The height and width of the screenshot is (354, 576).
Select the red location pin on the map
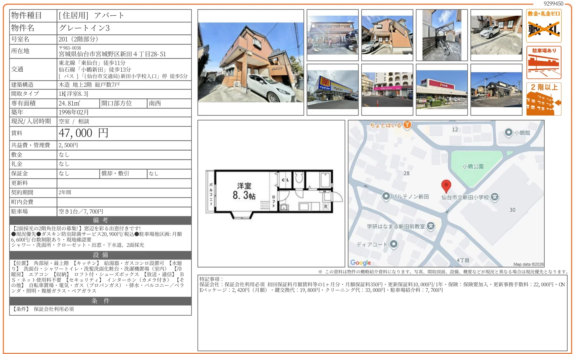pyautogui.click(x=446, y=186)
